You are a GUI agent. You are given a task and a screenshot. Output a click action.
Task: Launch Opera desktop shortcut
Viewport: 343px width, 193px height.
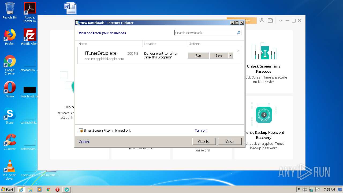point(10,90)
